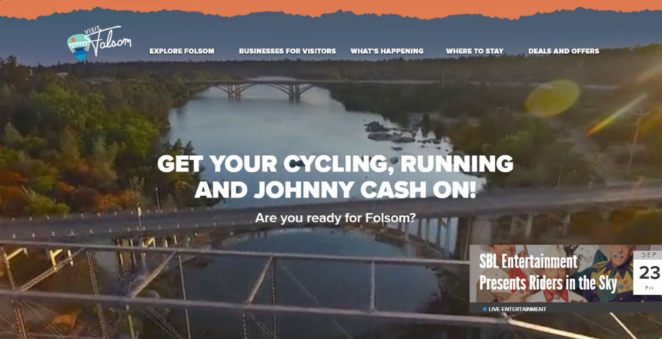Open the Explore Folsom menu
Viewport: 662px width, 339px height.
(x=182, y=51)
